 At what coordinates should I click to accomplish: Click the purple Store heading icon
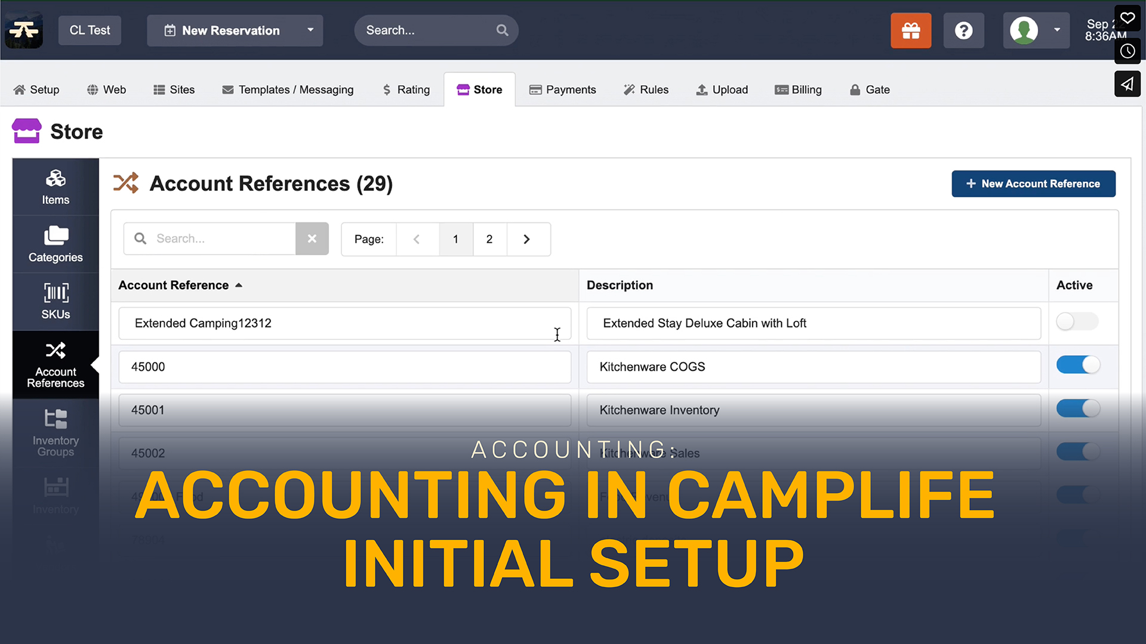pyautogui.click(x=27, y=131)
